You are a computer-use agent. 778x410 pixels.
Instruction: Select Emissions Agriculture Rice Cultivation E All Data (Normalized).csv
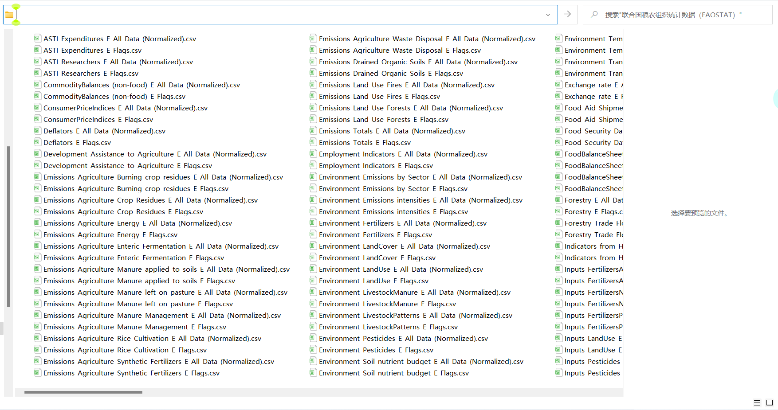[153, 339]
